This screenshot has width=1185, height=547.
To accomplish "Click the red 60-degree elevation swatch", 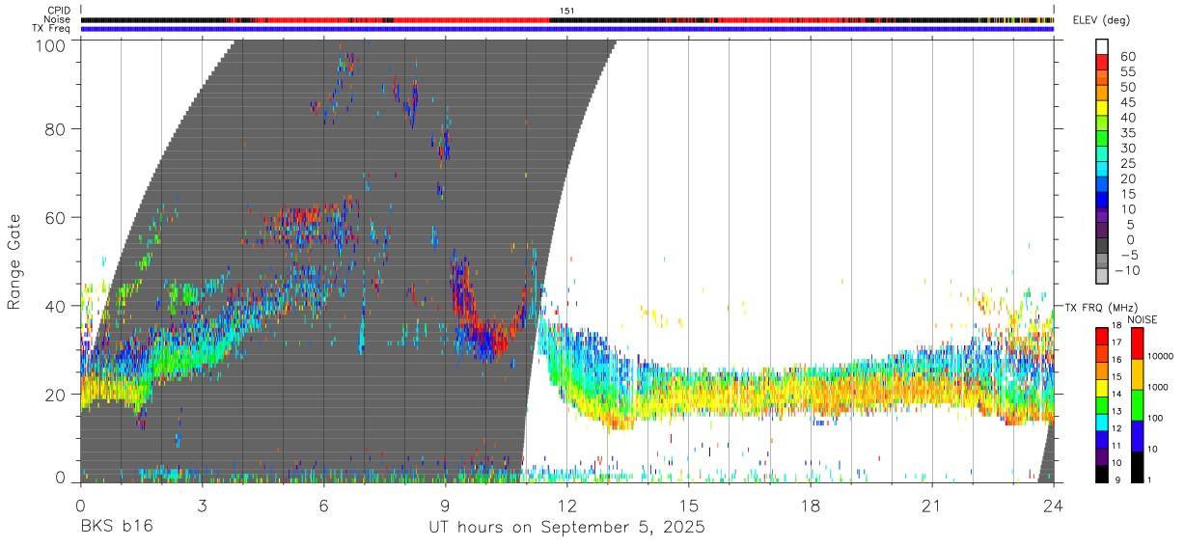I will coord(1103,61).
